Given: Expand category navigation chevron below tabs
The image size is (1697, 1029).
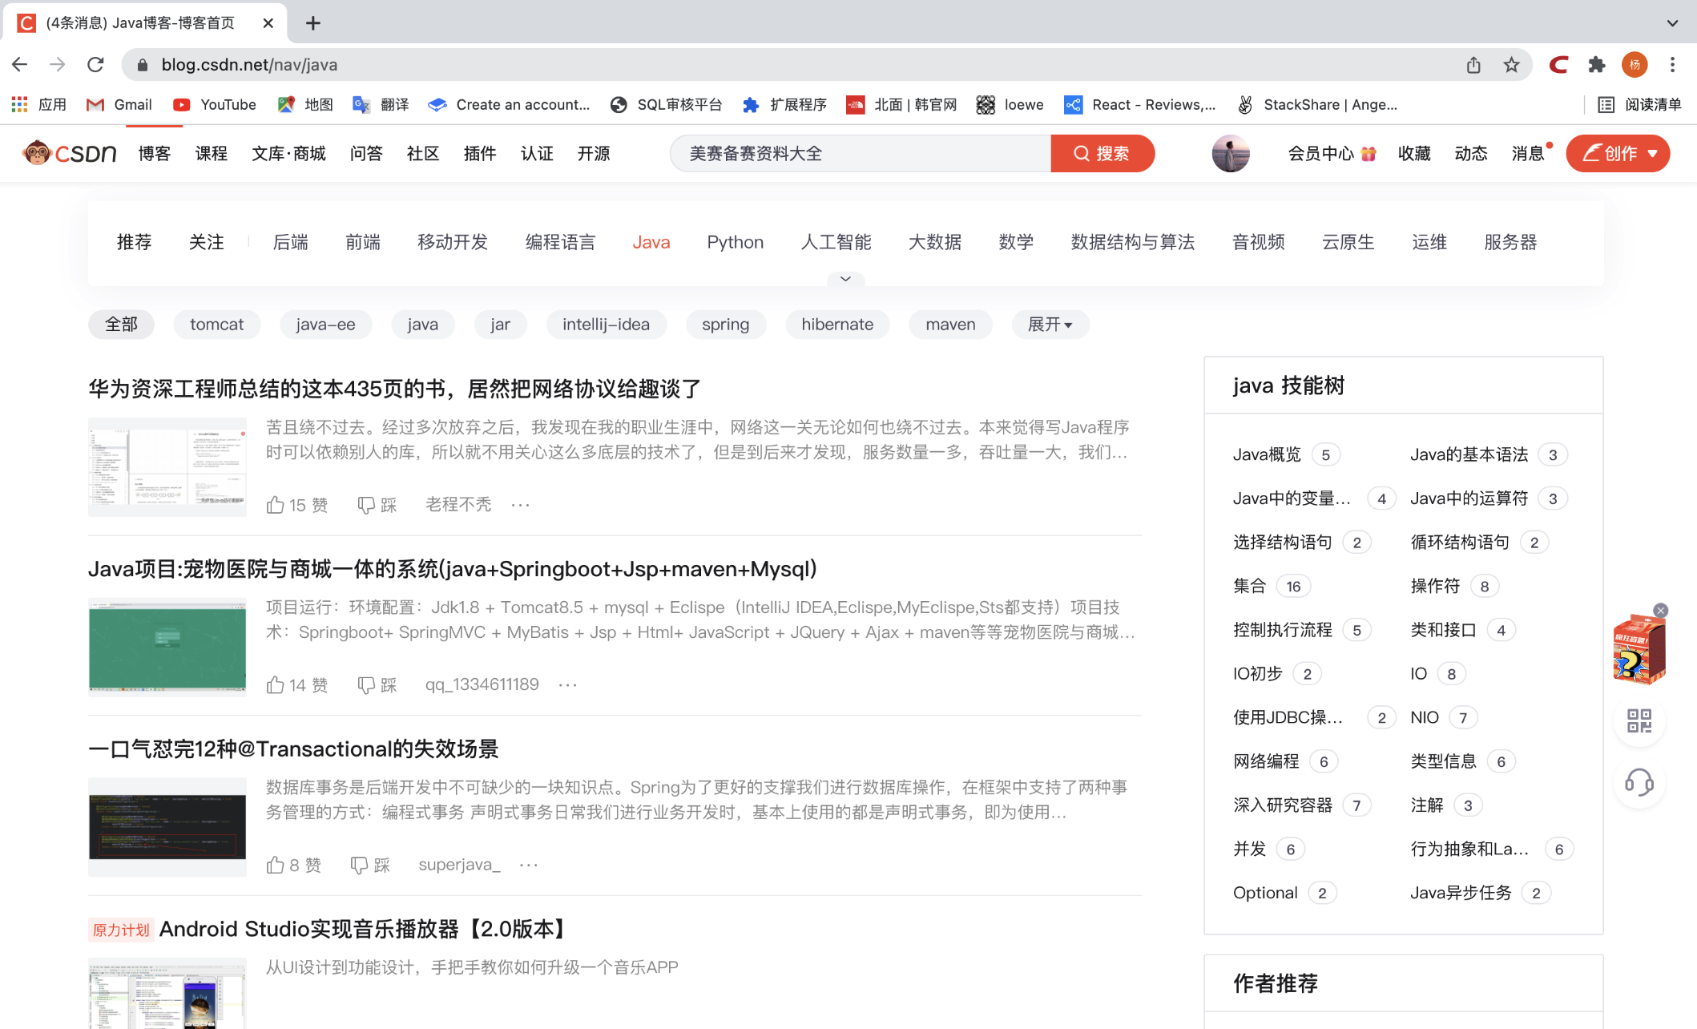Looking at the screenshot, I should (x=845, y=279).
